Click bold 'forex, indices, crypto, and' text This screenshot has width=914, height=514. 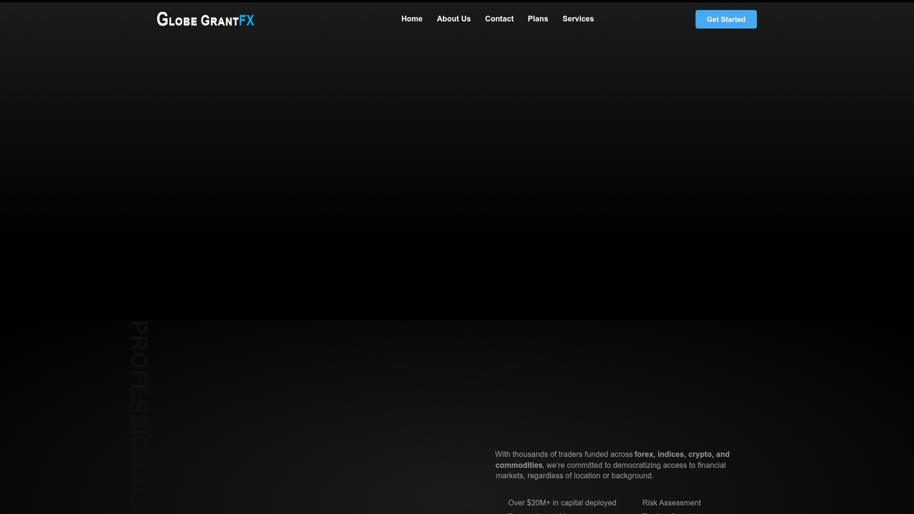tap(682, 455)
